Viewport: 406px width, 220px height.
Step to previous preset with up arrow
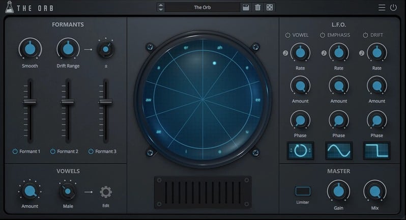161,5
